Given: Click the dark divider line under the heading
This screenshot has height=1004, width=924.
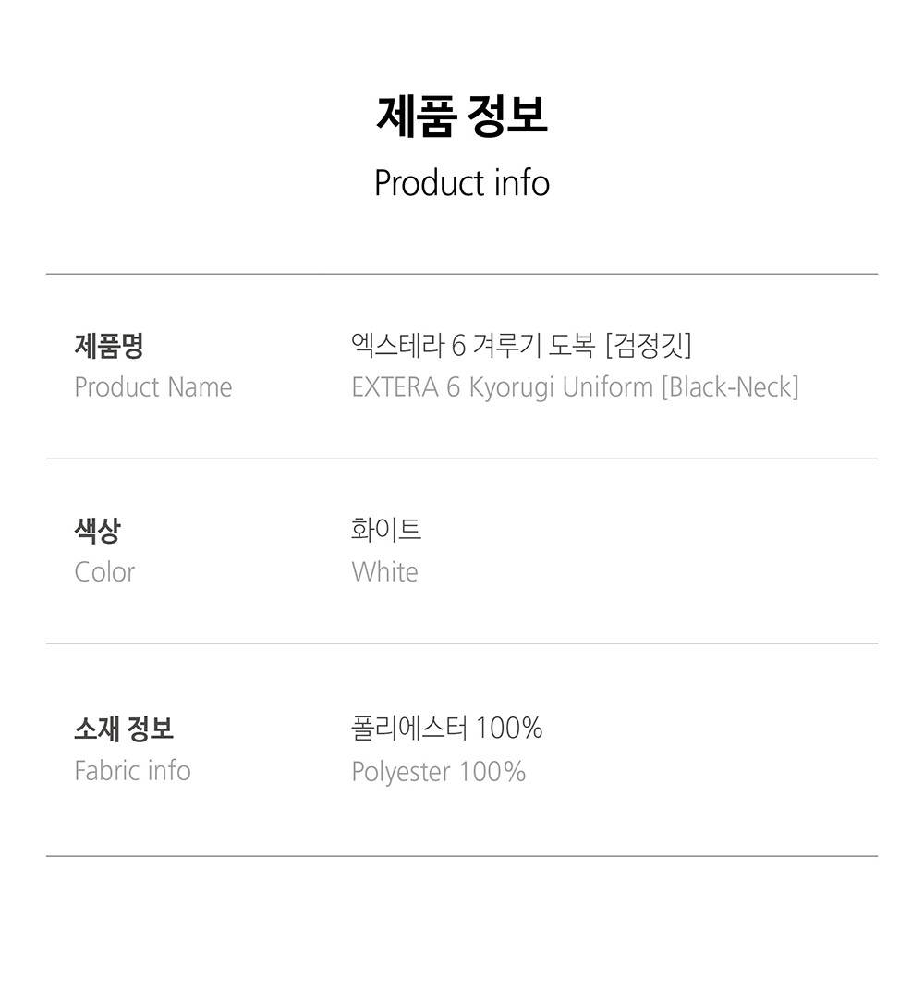Looking at the screenshot, I should coord(462,274).
